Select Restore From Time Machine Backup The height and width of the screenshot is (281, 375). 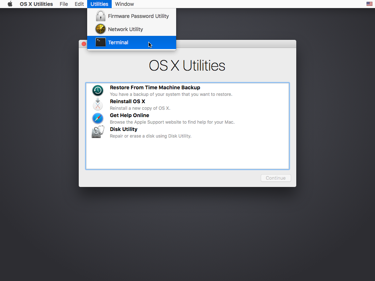pos(155,87)
